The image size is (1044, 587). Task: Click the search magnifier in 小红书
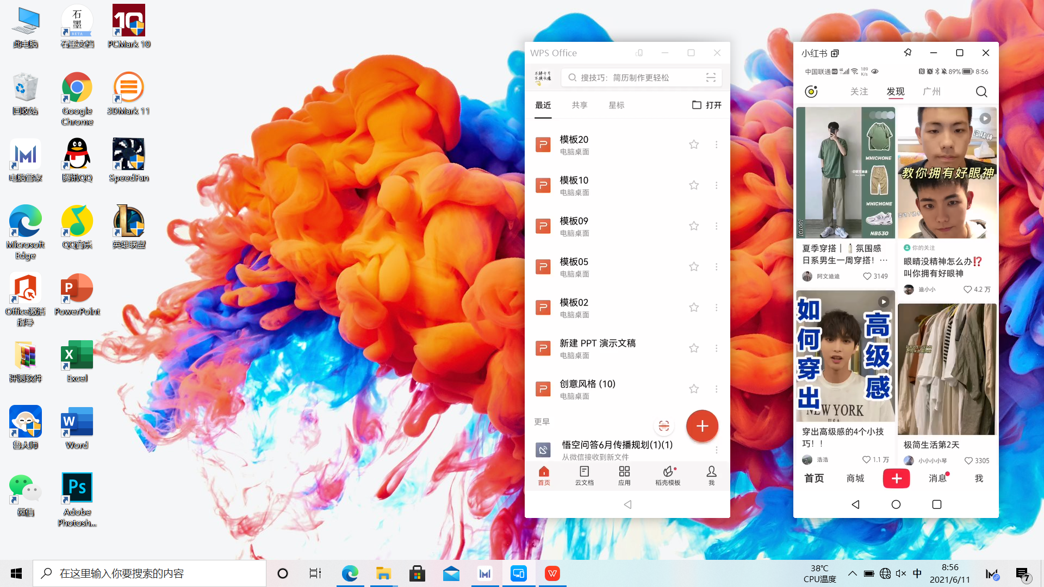click(981, 92)
